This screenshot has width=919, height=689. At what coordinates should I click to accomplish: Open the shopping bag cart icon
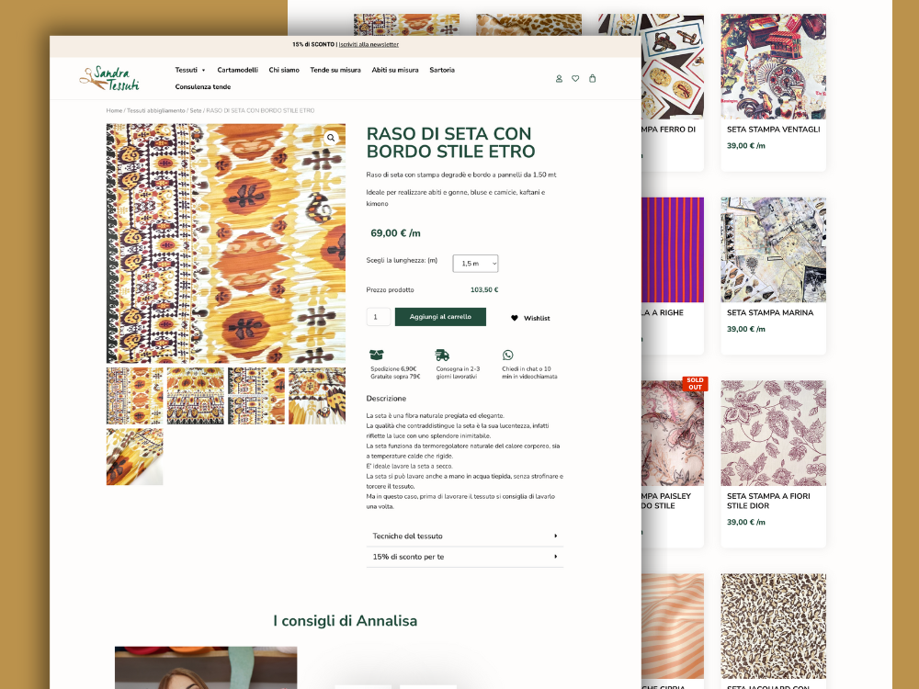pos(593,78)
